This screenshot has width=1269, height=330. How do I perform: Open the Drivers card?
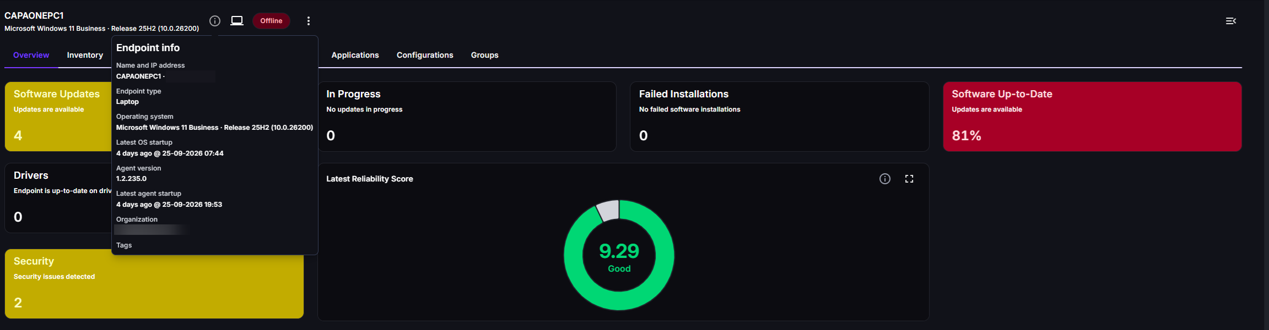click(x=58, y=198)
